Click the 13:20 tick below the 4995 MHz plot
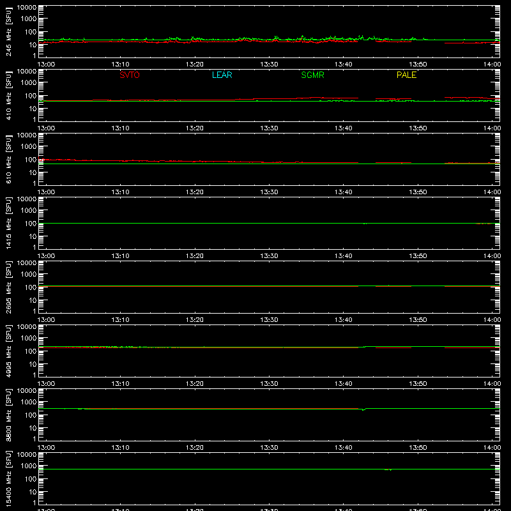The width and height of the screenshot is (511, 511). click(195, 384)
